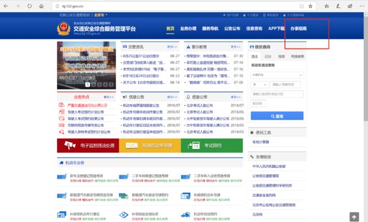The height and width of the screenshot is (222, 368).
Task: Open the 小型汽车 vehicle type dropdown
Action: 277,75
